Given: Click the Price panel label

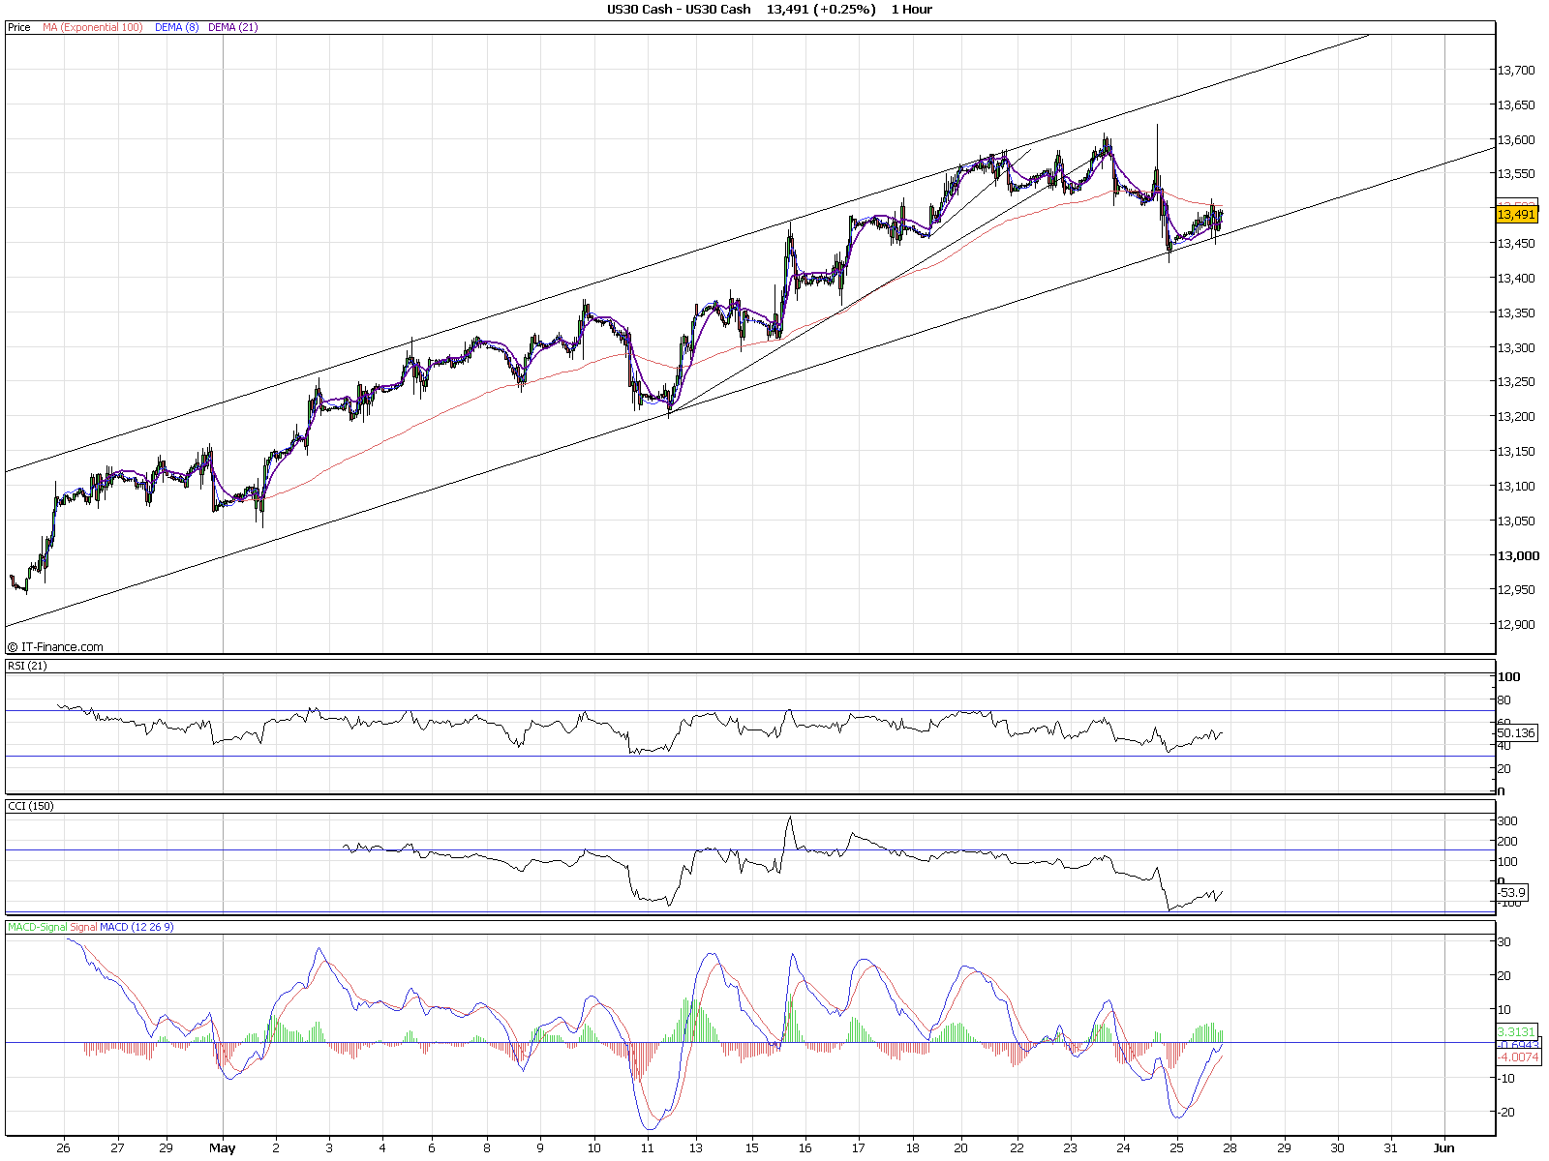Looking at the screenshot, I should pyautogui.click(x=18, y=27).
